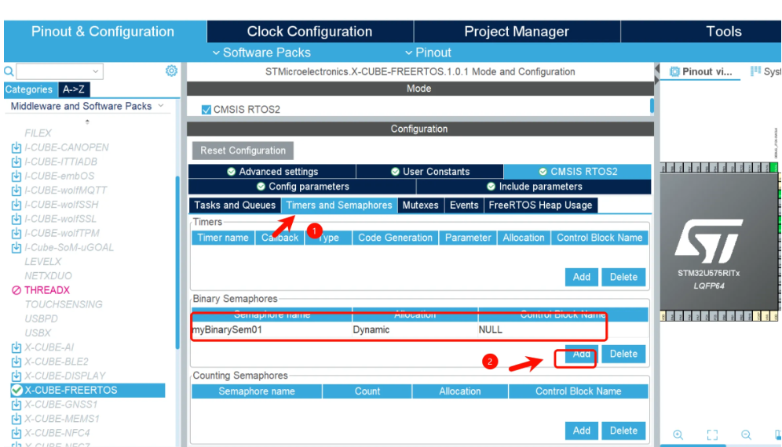The image size is (782, 447).
Task: Open the Project Manager tab
Action: [517, 31]
